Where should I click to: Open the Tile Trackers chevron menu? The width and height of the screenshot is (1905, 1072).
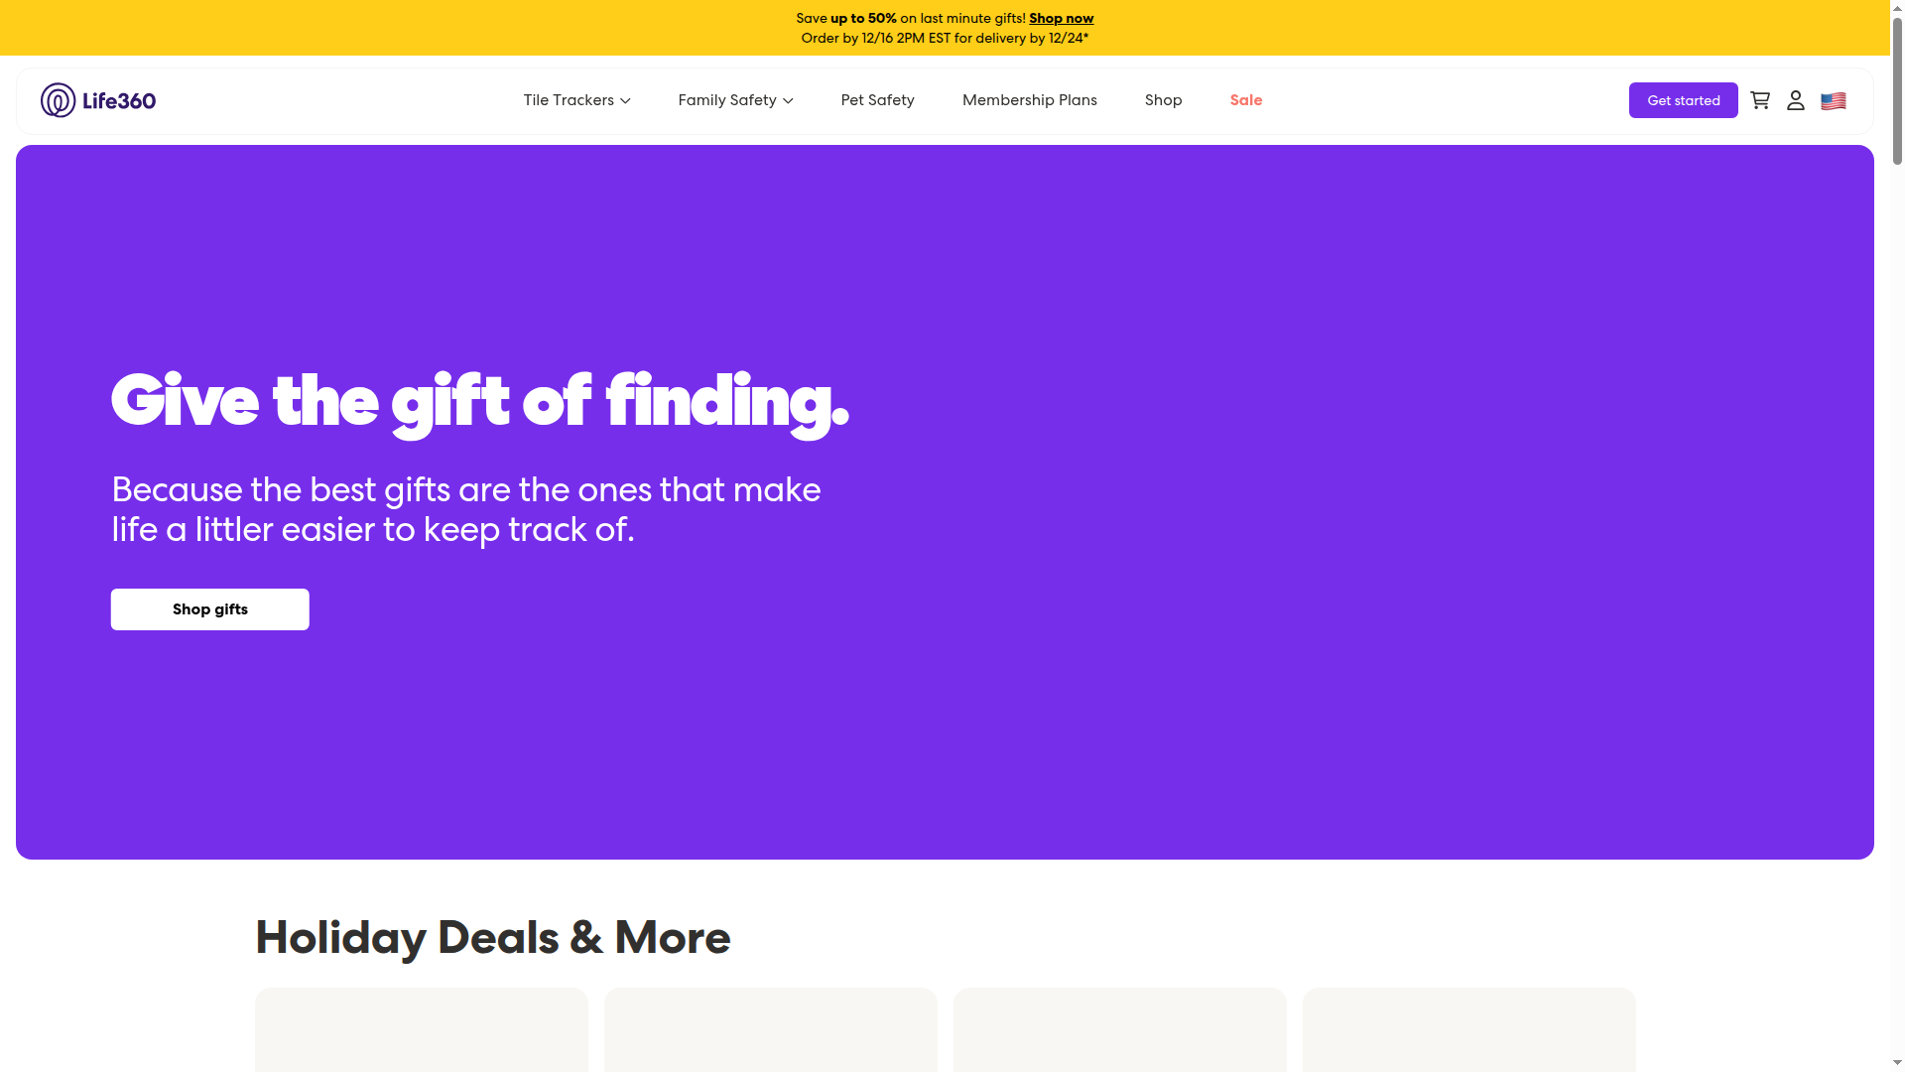625,100
